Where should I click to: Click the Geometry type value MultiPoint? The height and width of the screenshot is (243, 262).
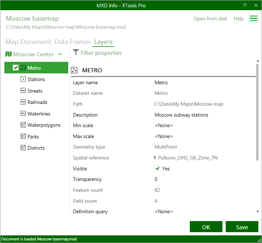tap(166, 147)
